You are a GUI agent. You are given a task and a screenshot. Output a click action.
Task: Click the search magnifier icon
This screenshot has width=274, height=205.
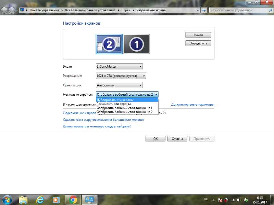[x=270, y=10]
